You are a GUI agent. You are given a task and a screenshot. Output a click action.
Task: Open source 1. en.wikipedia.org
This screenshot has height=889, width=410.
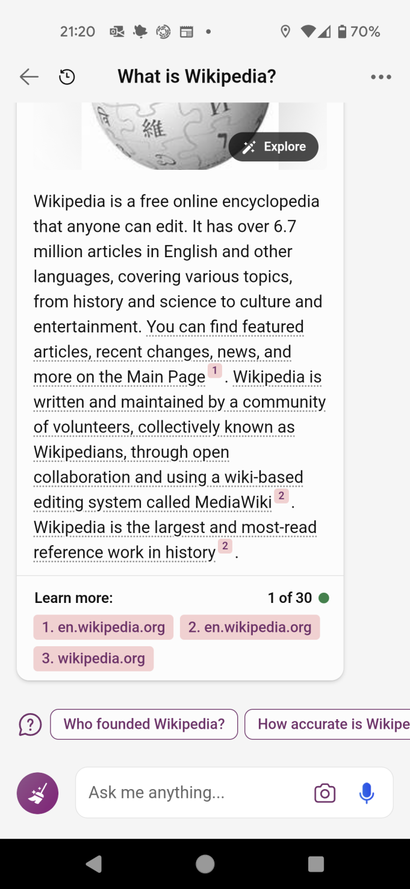(x=104, y=627)
